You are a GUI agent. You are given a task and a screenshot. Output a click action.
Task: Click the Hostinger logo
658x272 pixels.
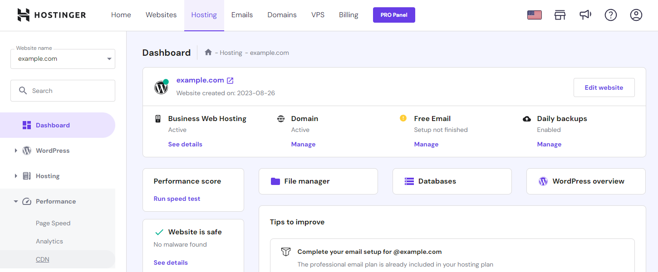[x=51, y=15]
